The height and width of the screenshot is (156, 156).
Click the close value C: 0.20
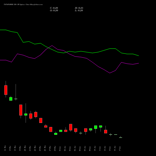pos(54,8)
